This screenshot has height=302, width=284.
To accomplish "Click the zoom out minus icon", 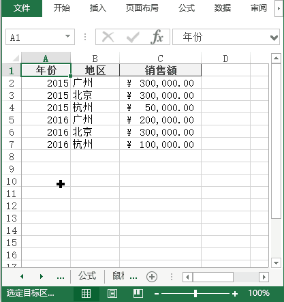I will pyautogui.click(x=157, y=294).
